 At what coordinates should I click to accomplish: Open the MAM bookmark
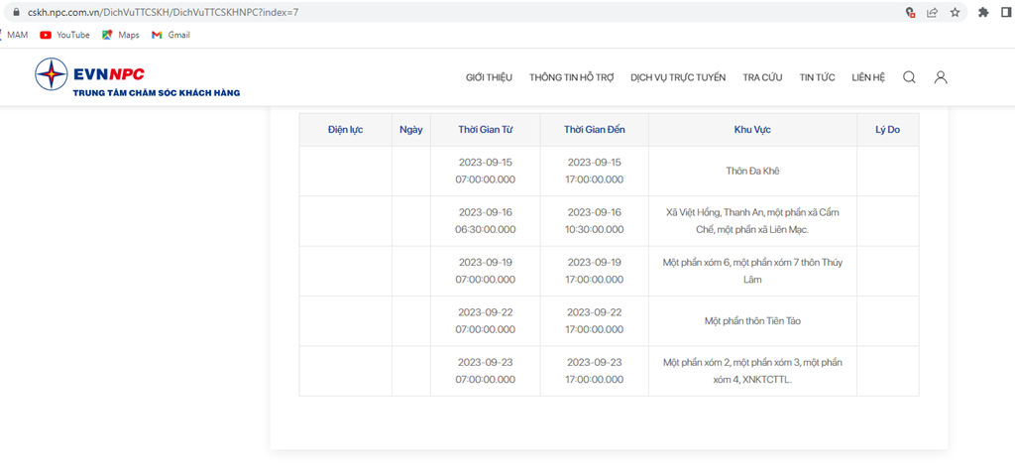coord(14,35)
